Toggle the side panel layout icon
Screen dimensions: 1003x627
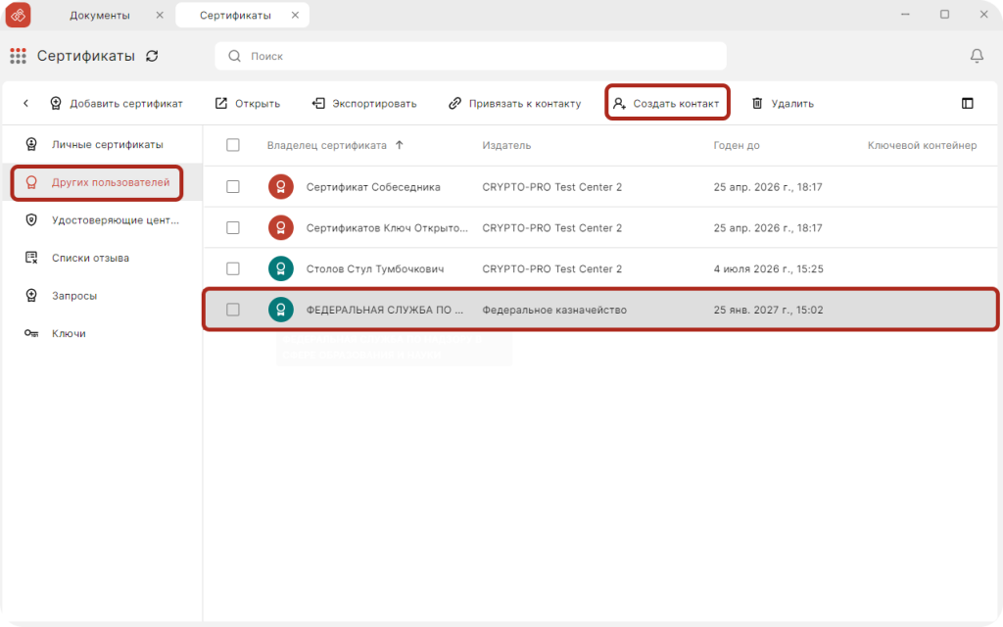click(x=967, y=103)
